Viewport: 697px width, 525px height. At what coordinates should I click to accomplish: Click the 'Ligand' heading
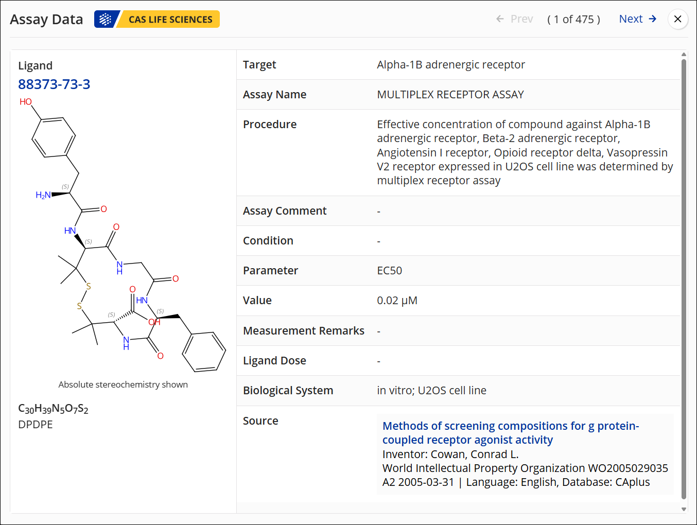pos(36,65)
